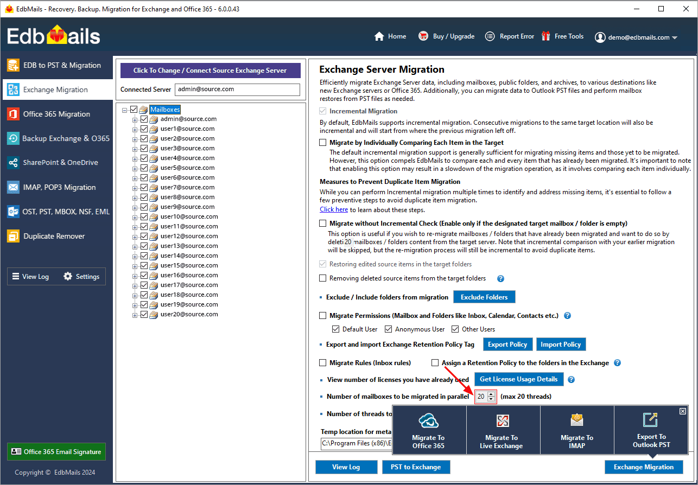The image size is (698, 485).
Task: Click the Exclude Folders button
Action: [x=484, y=297]
